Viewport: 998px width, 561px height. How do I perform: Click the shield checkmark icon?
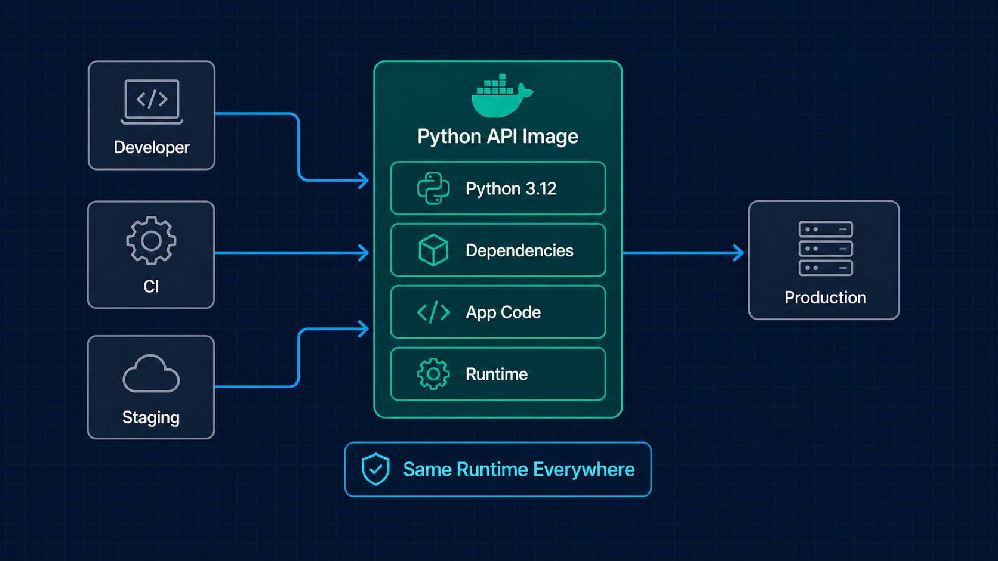pos(375,469)
